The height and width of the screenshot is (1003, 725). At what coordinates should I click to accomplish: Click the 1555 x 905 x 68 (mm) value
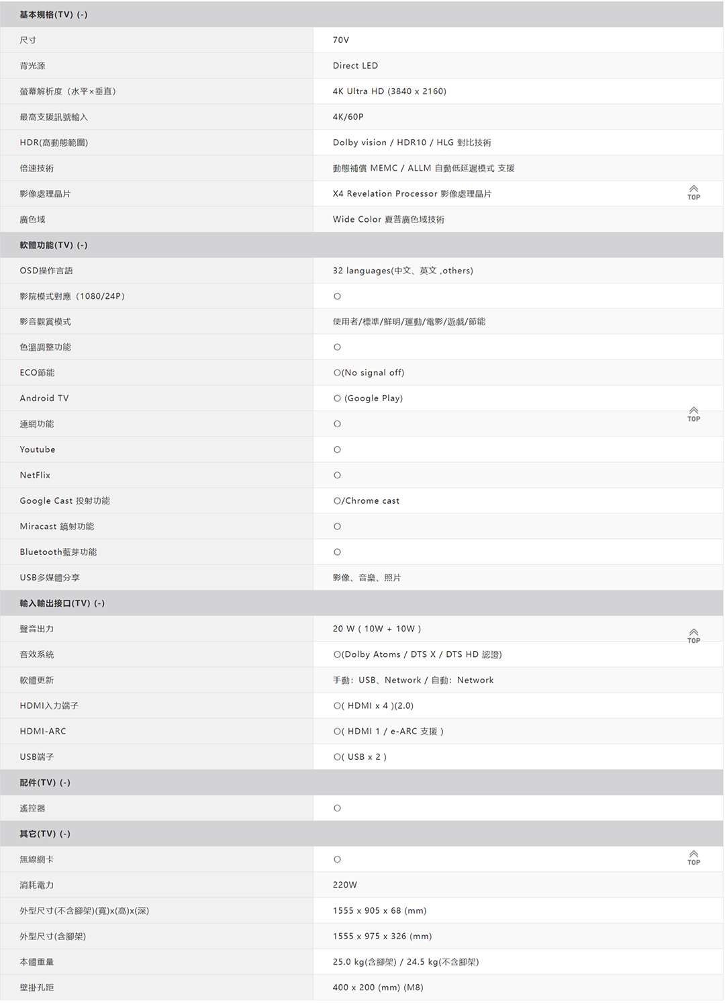click(x=379, y=911)
